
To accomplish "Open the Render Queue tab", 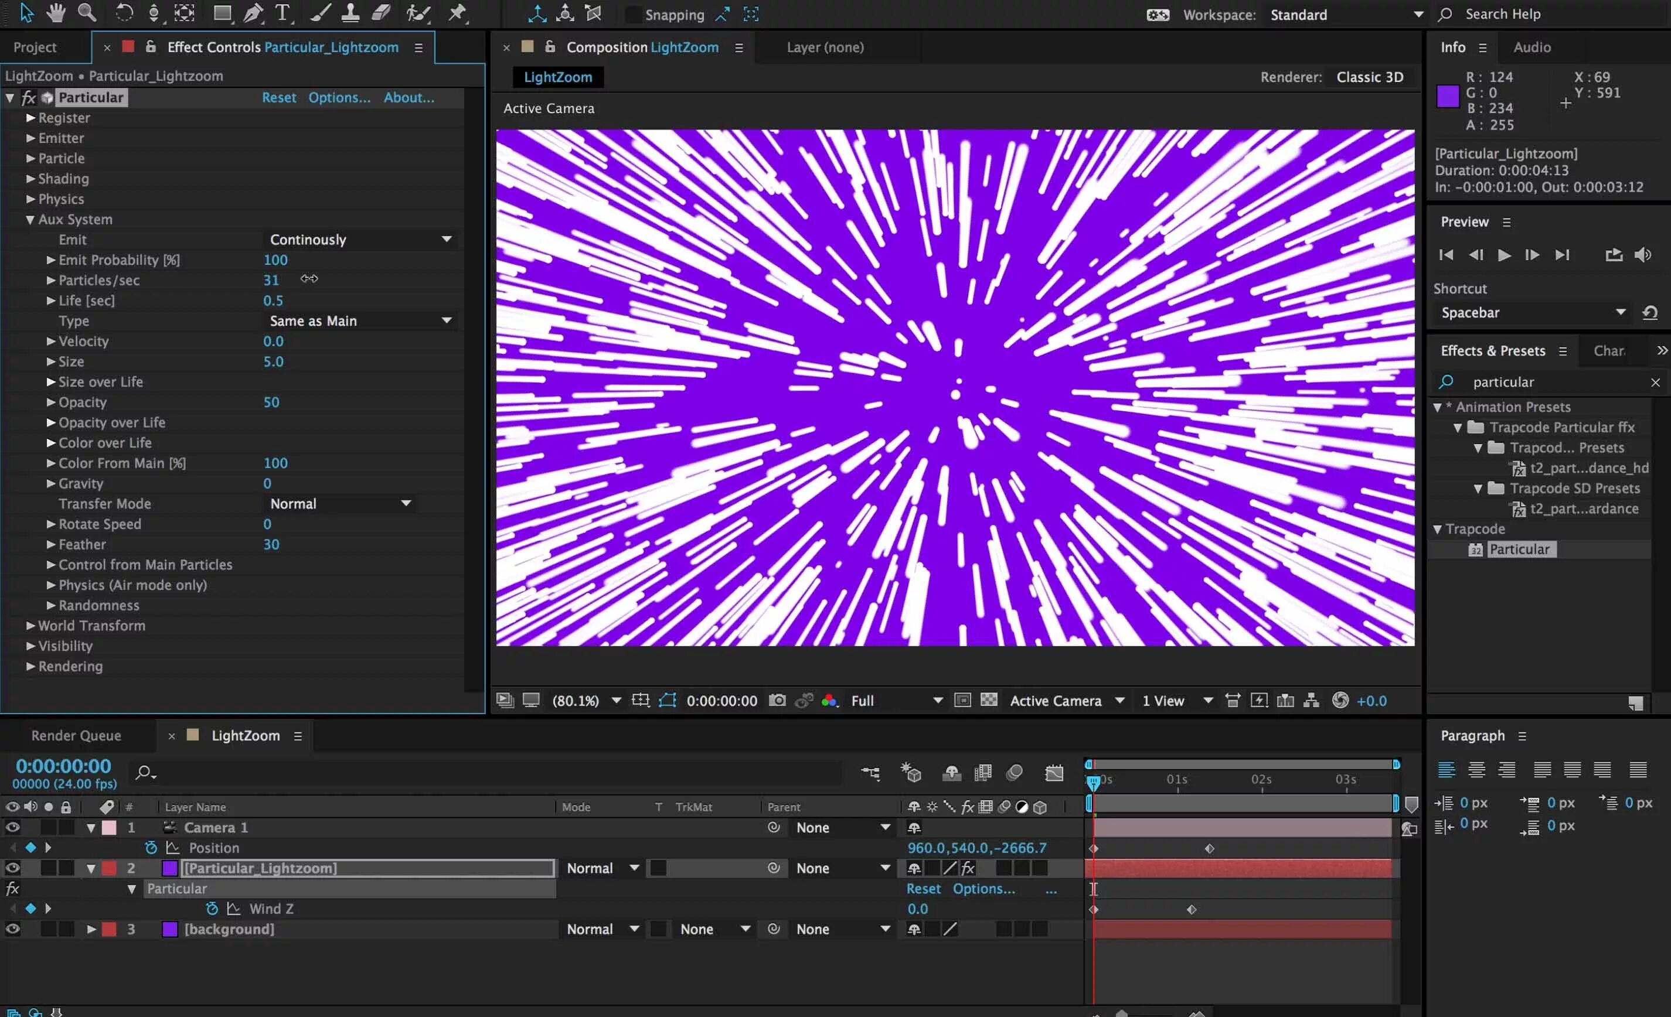I will point(76,736).
